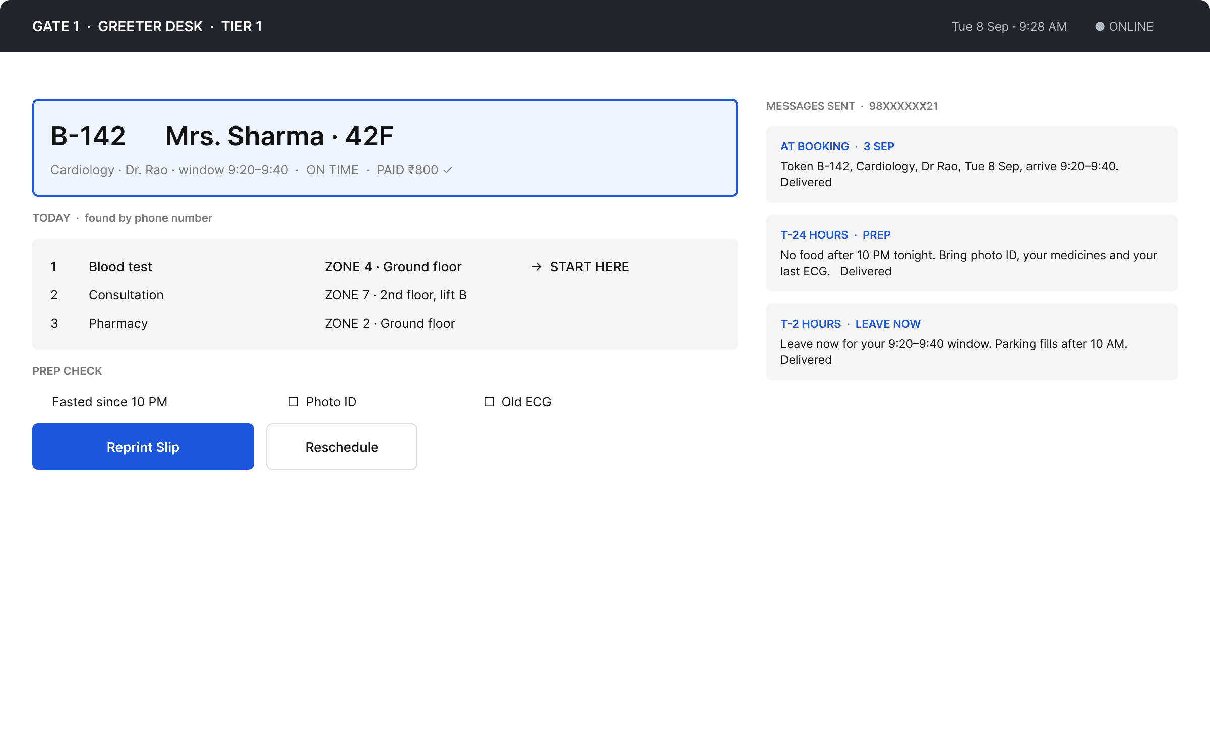Click the START HERE label
This screenshot has width=1210, height=756.
[589, 267]
